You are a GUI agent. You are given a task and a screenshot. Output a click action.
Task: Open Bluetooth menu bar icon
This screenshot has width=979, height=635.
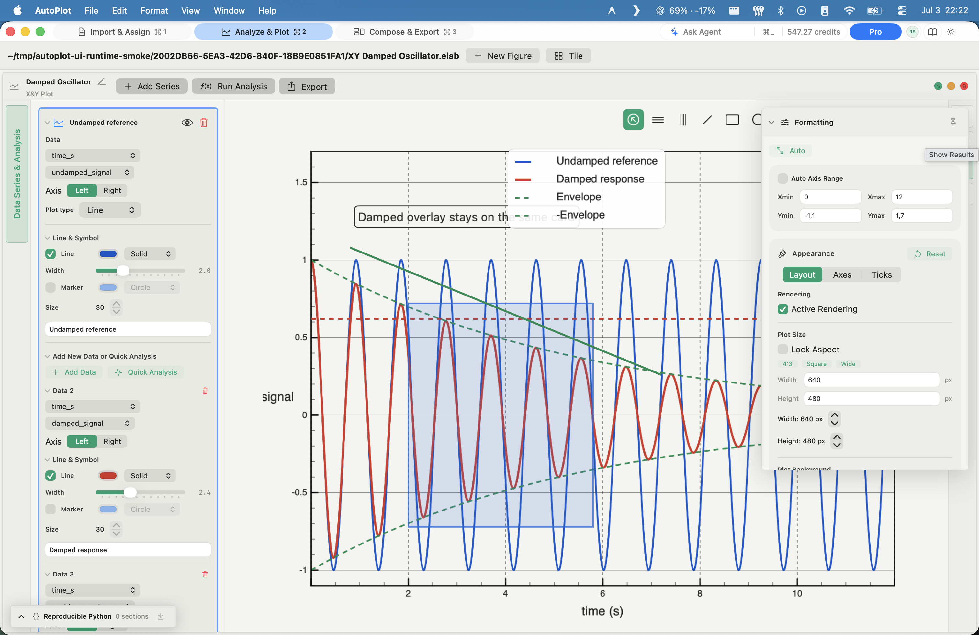tap(780, 10)
